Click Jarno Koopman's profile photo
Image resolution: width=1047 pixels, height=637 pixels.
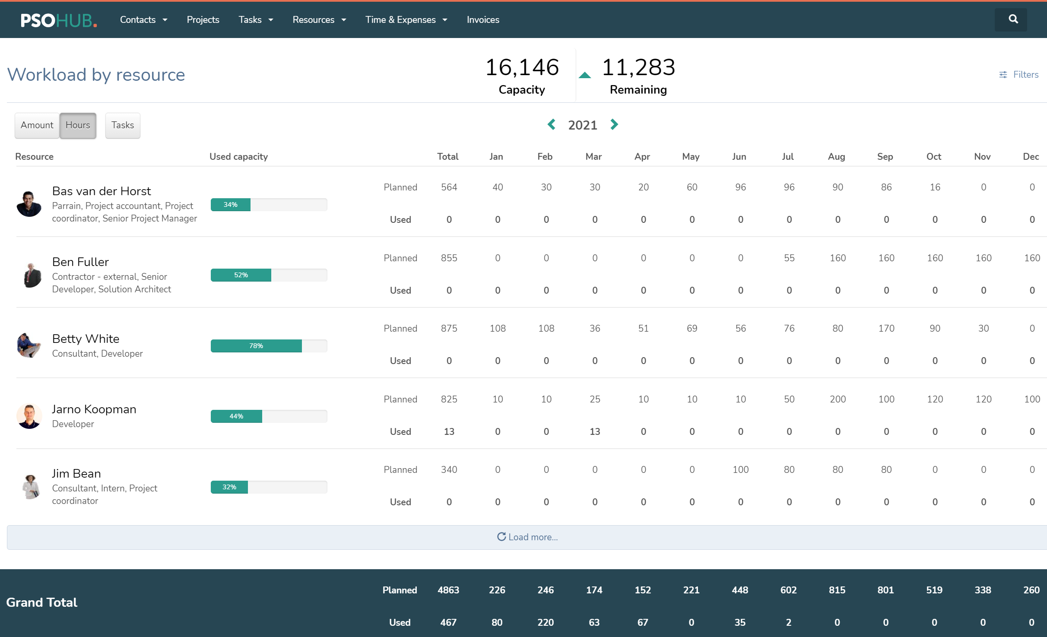pyautogui.click(x=29, y=416)
